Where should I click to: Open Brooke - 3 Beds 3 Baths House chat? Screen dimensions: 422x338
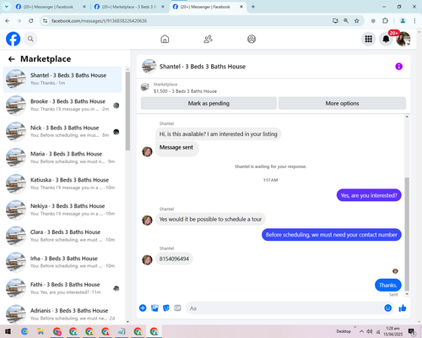[x=62, y=105]
